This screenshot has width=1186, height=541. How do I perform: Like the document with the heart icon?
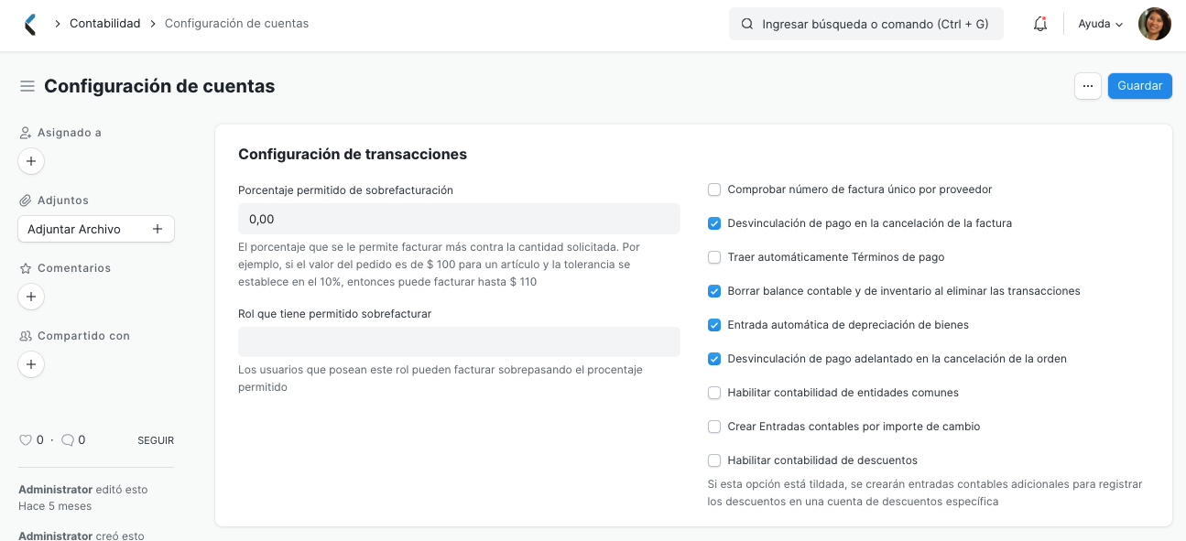[26, 440]
